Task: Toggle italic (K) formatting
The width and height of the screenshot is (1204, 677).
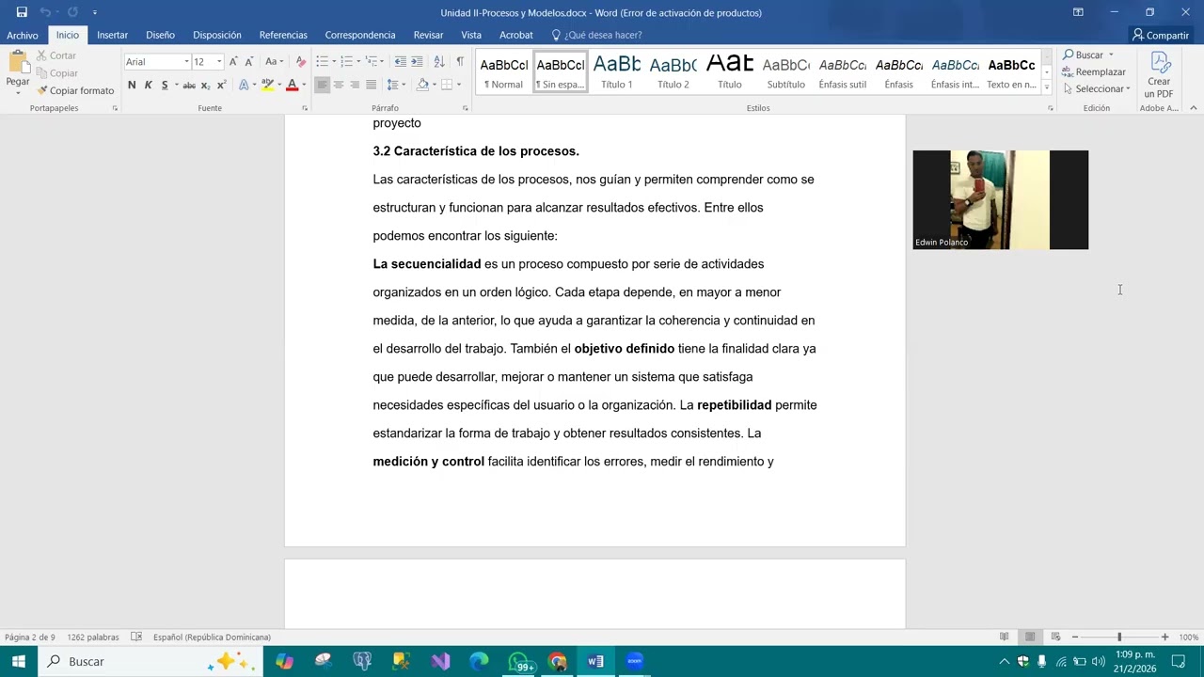Action: [x=148, y=85]
